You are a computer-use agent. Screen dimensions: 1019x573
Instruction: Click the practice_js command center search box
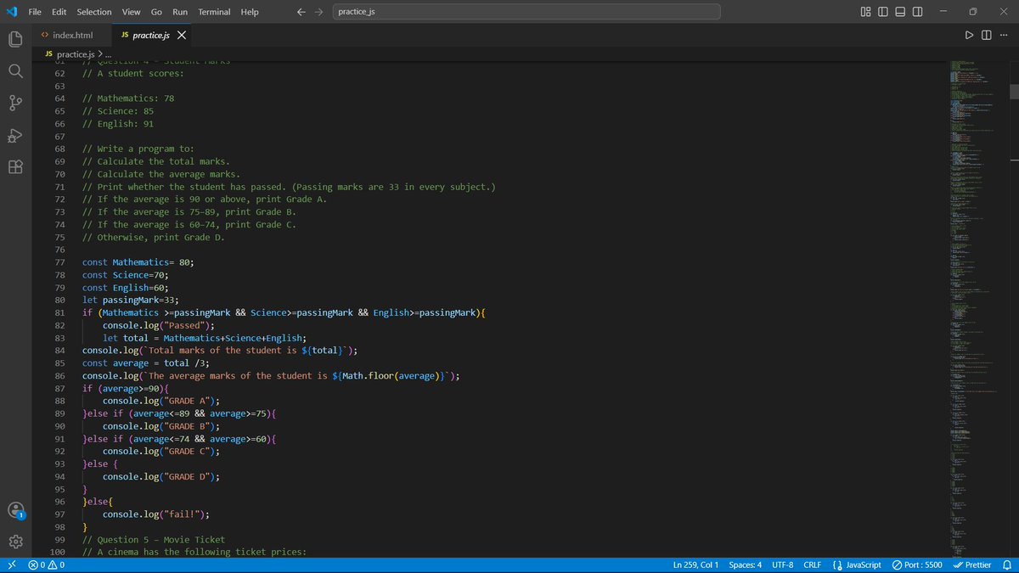526,12
